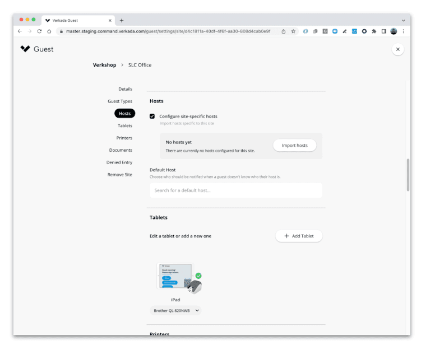Click the Verkada Guest logo icon

coord(25,49)
